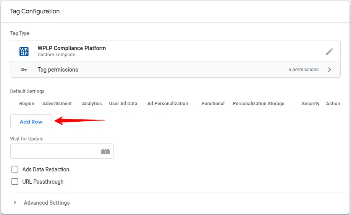Click the Functional column header

pos(213,104)
